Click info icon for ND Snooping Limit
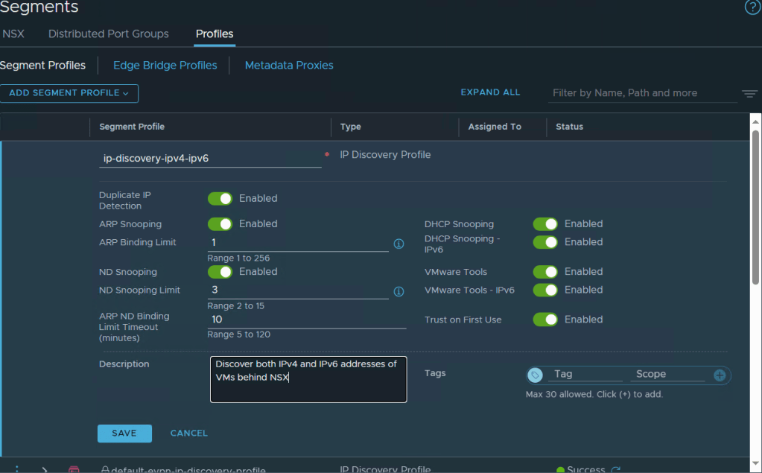Viewport: 762px width, 473px height. click(399, 291)
